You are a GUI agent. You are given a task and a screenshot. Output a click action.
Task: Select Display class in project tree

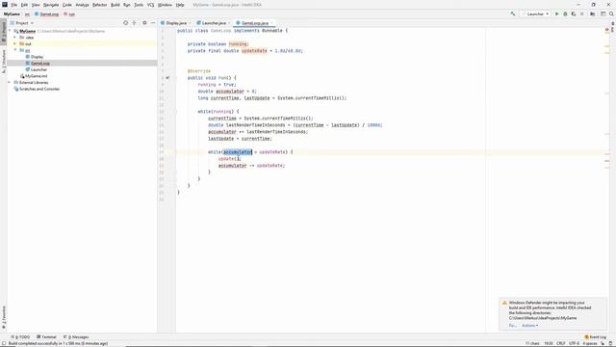(37, 57)
